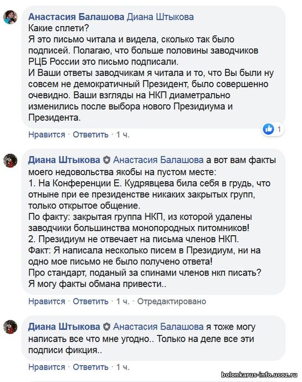This screenshot has height=382, width=302.
Task: Open Диана Штыкова's avatar on the third comment
Action: [10, 327]
